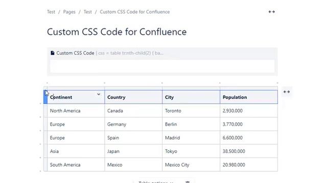Click the 'Country' header cell
This screenshot has height=183, width=327.
click(x=133, y=97)
